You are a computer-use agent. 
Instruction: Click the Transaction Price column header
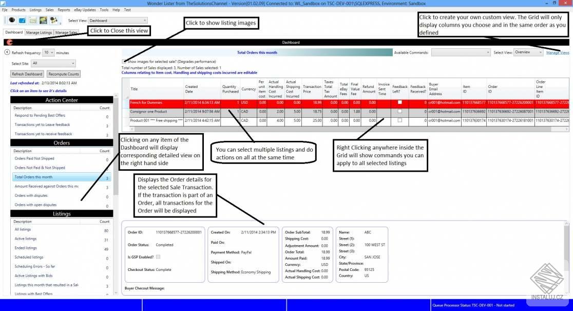[312, 89]
